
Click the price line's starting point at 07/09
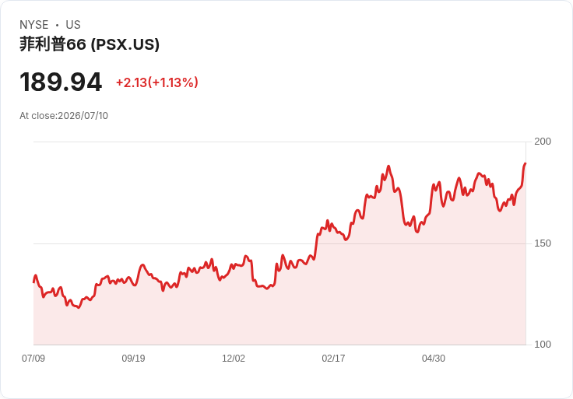pos(33,282)
